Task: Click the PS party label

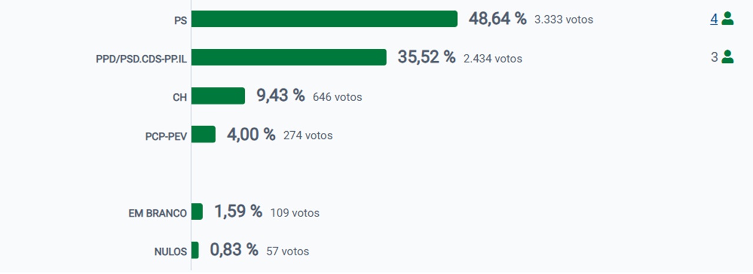Action: tap(181, 20)
